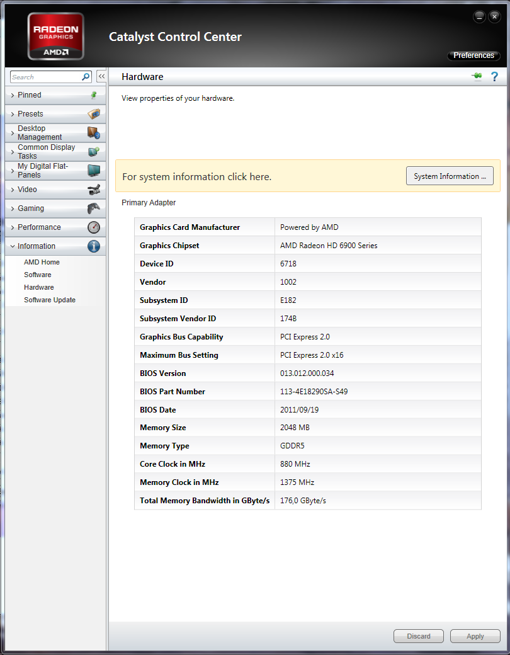
Task: Expand the My Digital Flat-Panels chevron
Action: pos(13,171)
